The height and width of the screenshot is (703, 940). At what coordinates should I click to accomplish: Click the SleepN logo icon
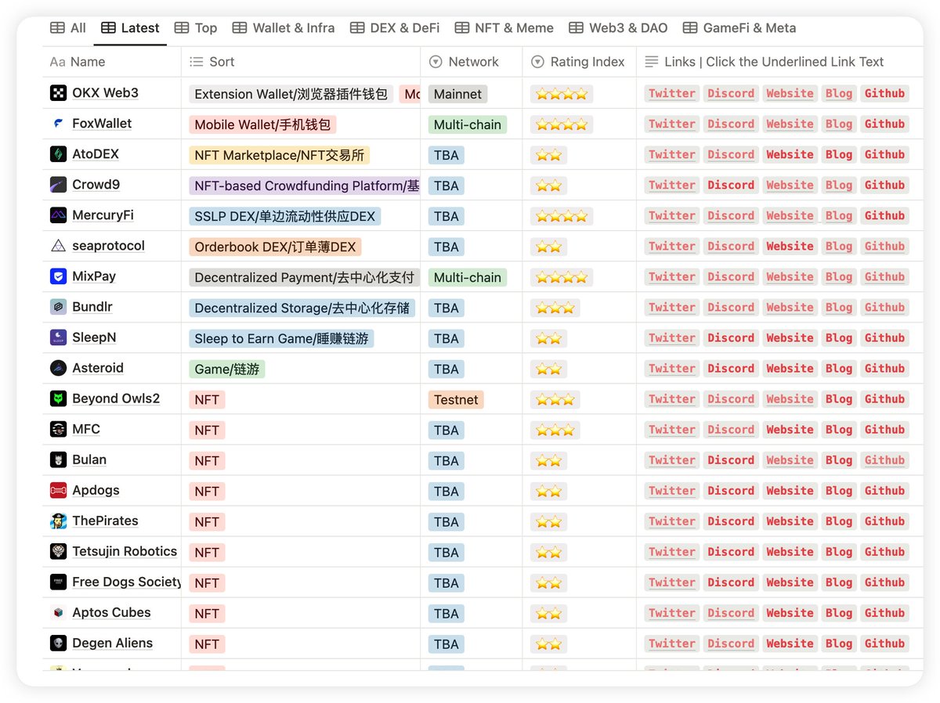pos(59,337)
